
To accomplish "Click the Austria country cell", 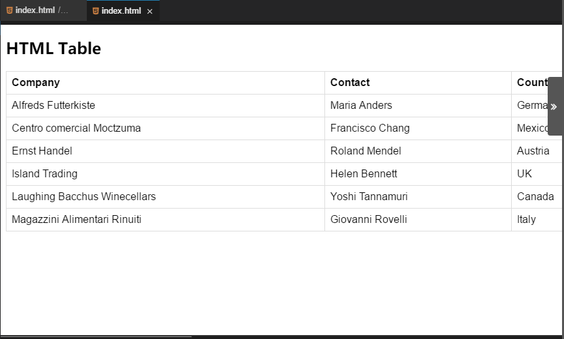I will pos(537,151).
